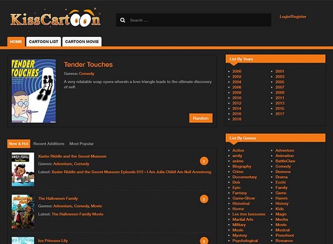Image resolution: width=333 pixels, height=244 pixels.
Task: Select year 2001 in List By Years
Action: click(280, 71)
